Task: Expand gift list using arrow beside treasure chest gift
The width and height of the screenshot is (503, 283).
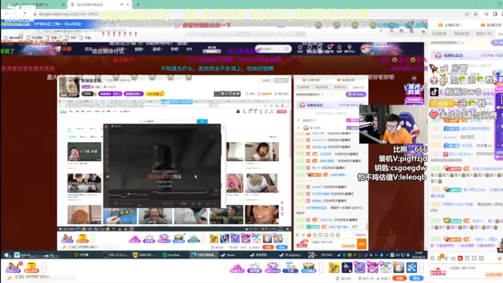Action: (321, 268)
